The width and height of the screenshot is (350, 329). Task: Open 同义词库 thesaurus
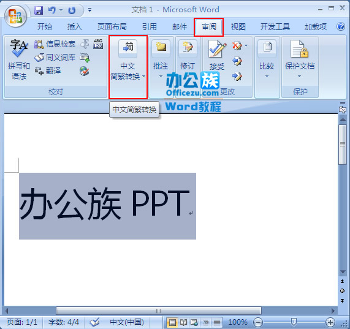tap(55, 58)
